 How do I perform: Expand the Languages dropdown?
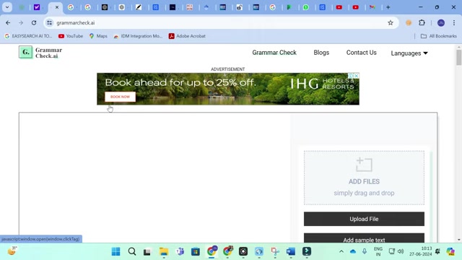(x=409, y=53)
